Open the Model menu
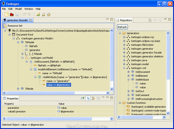174x129 pixels. [x=18, y=9]
